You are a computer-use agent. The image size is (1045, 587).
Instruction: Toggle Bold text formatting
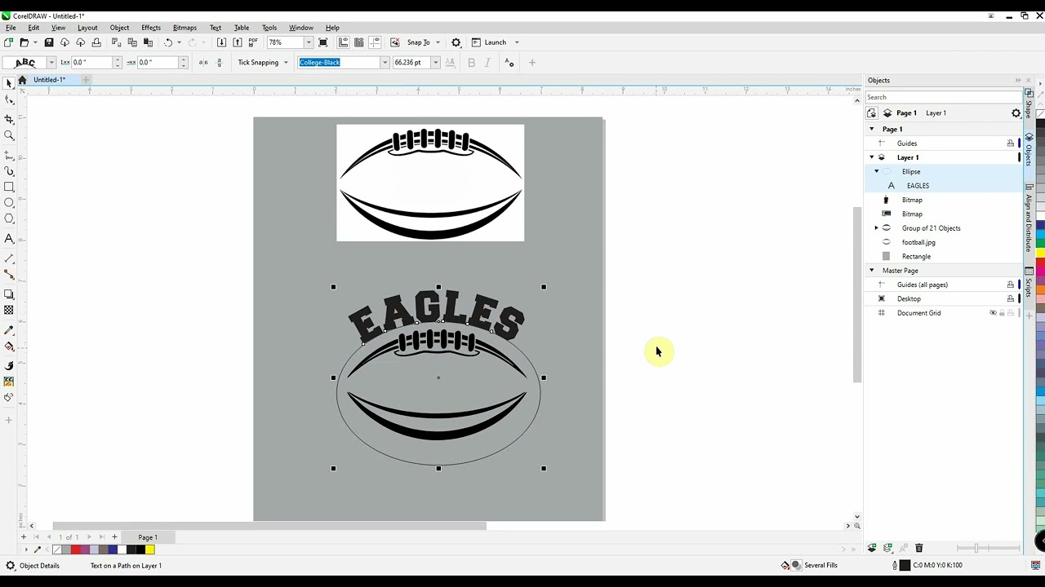471,63
